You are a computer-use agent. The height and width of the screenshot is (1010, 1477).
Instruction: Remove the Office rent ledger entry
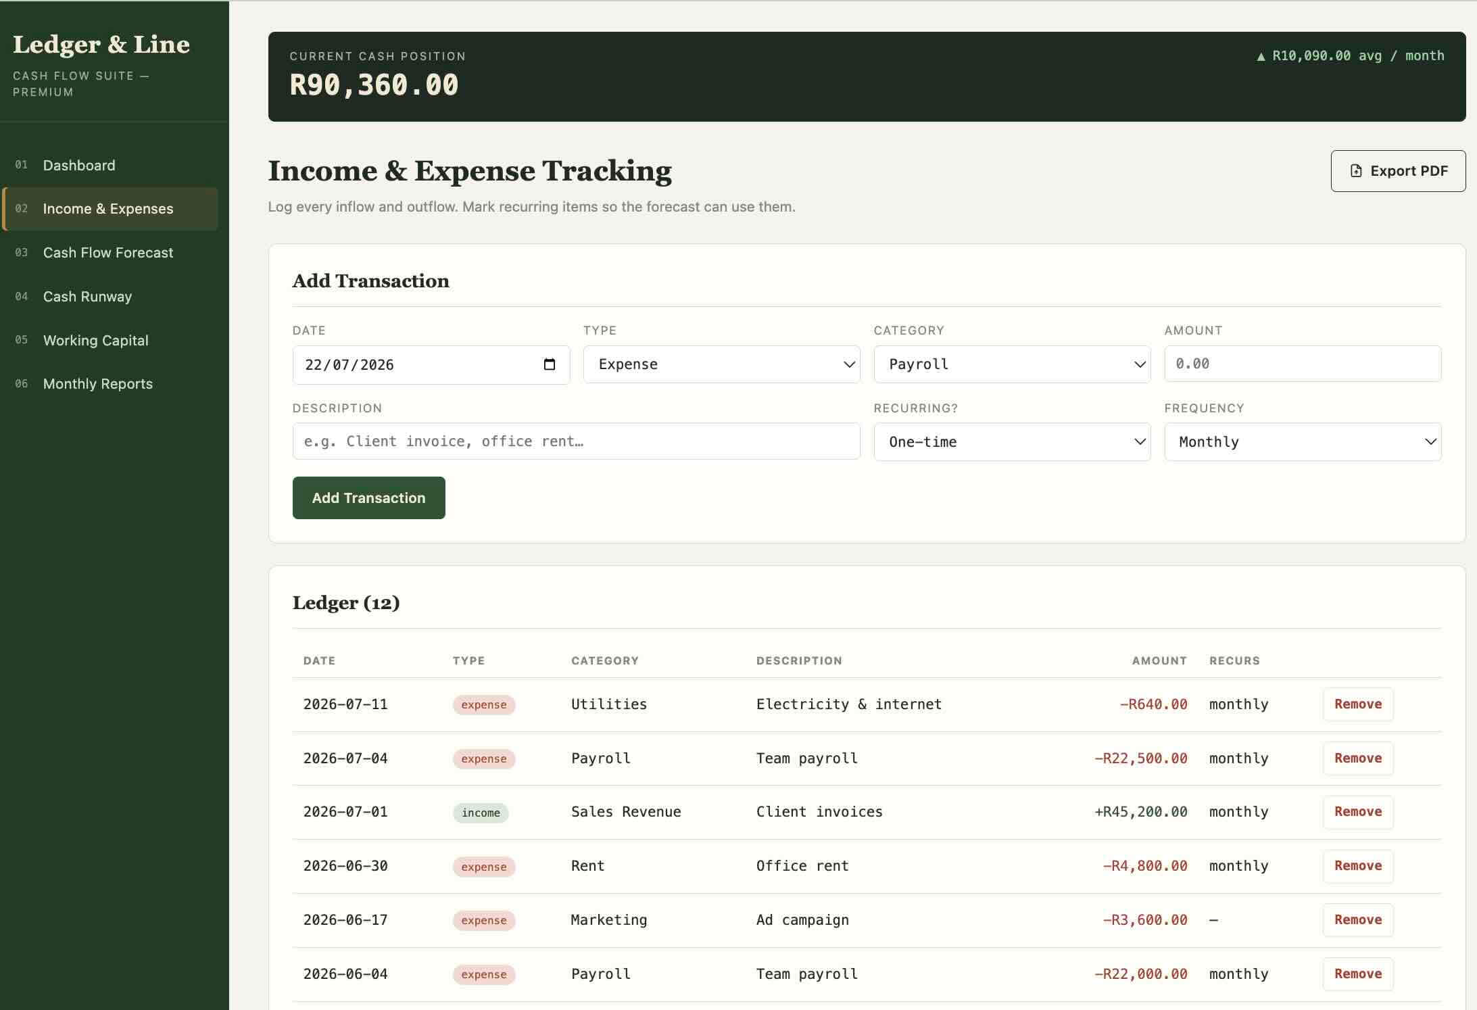coord(1358,866)
